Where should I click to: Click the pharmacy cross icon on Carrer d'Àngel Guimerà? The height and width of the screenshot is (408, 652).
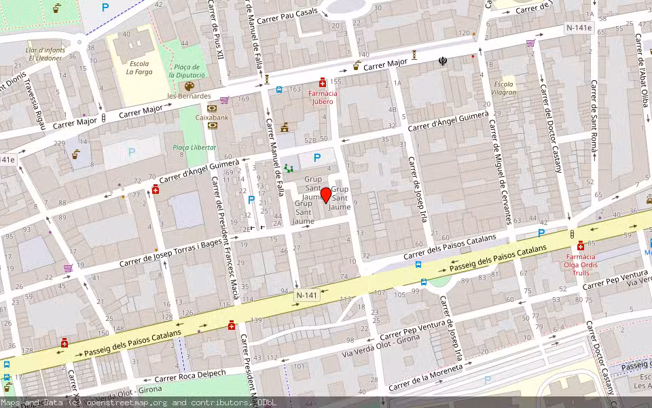[x=156, y=190]
